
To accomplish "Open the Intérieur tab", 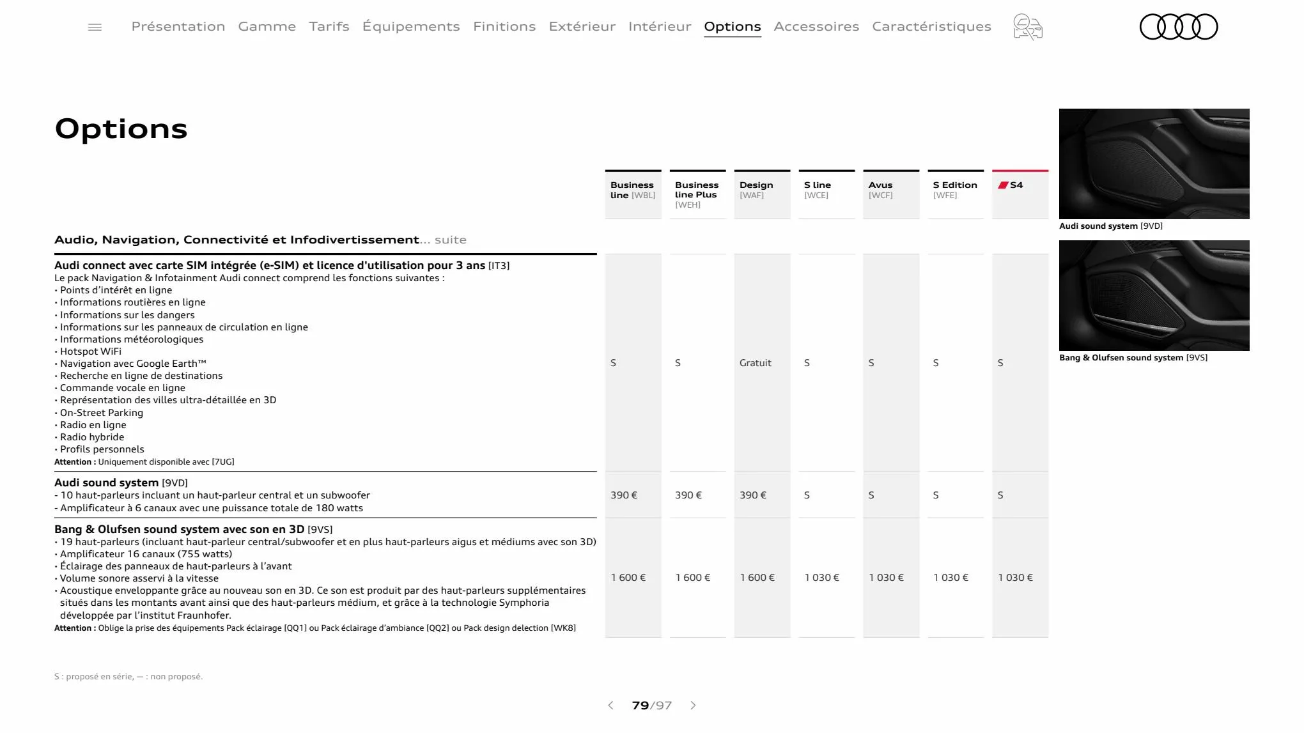I will click(660, 26).
